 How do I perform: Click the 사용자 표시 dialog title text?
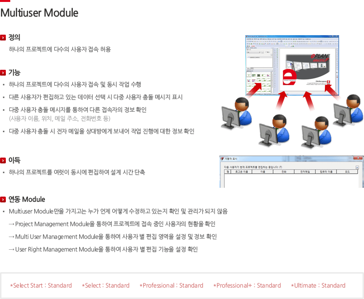[x=231, y=159]
